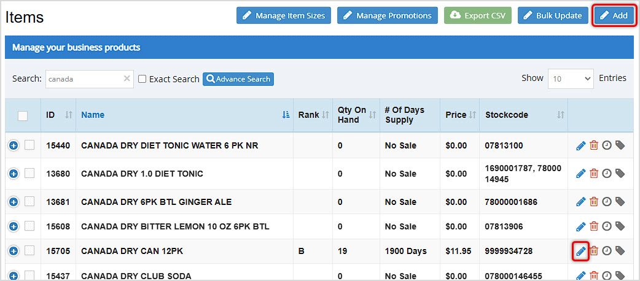
Task: Show clock history for item 13681
Action: pos(607,202)
